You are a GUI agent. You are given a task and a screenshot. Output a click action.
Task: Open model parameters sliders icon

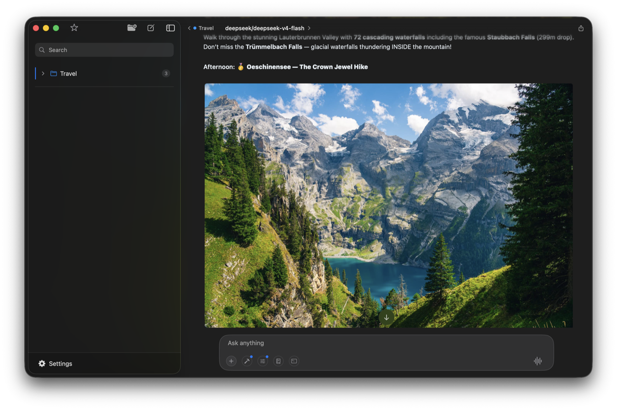click(262, 361)
